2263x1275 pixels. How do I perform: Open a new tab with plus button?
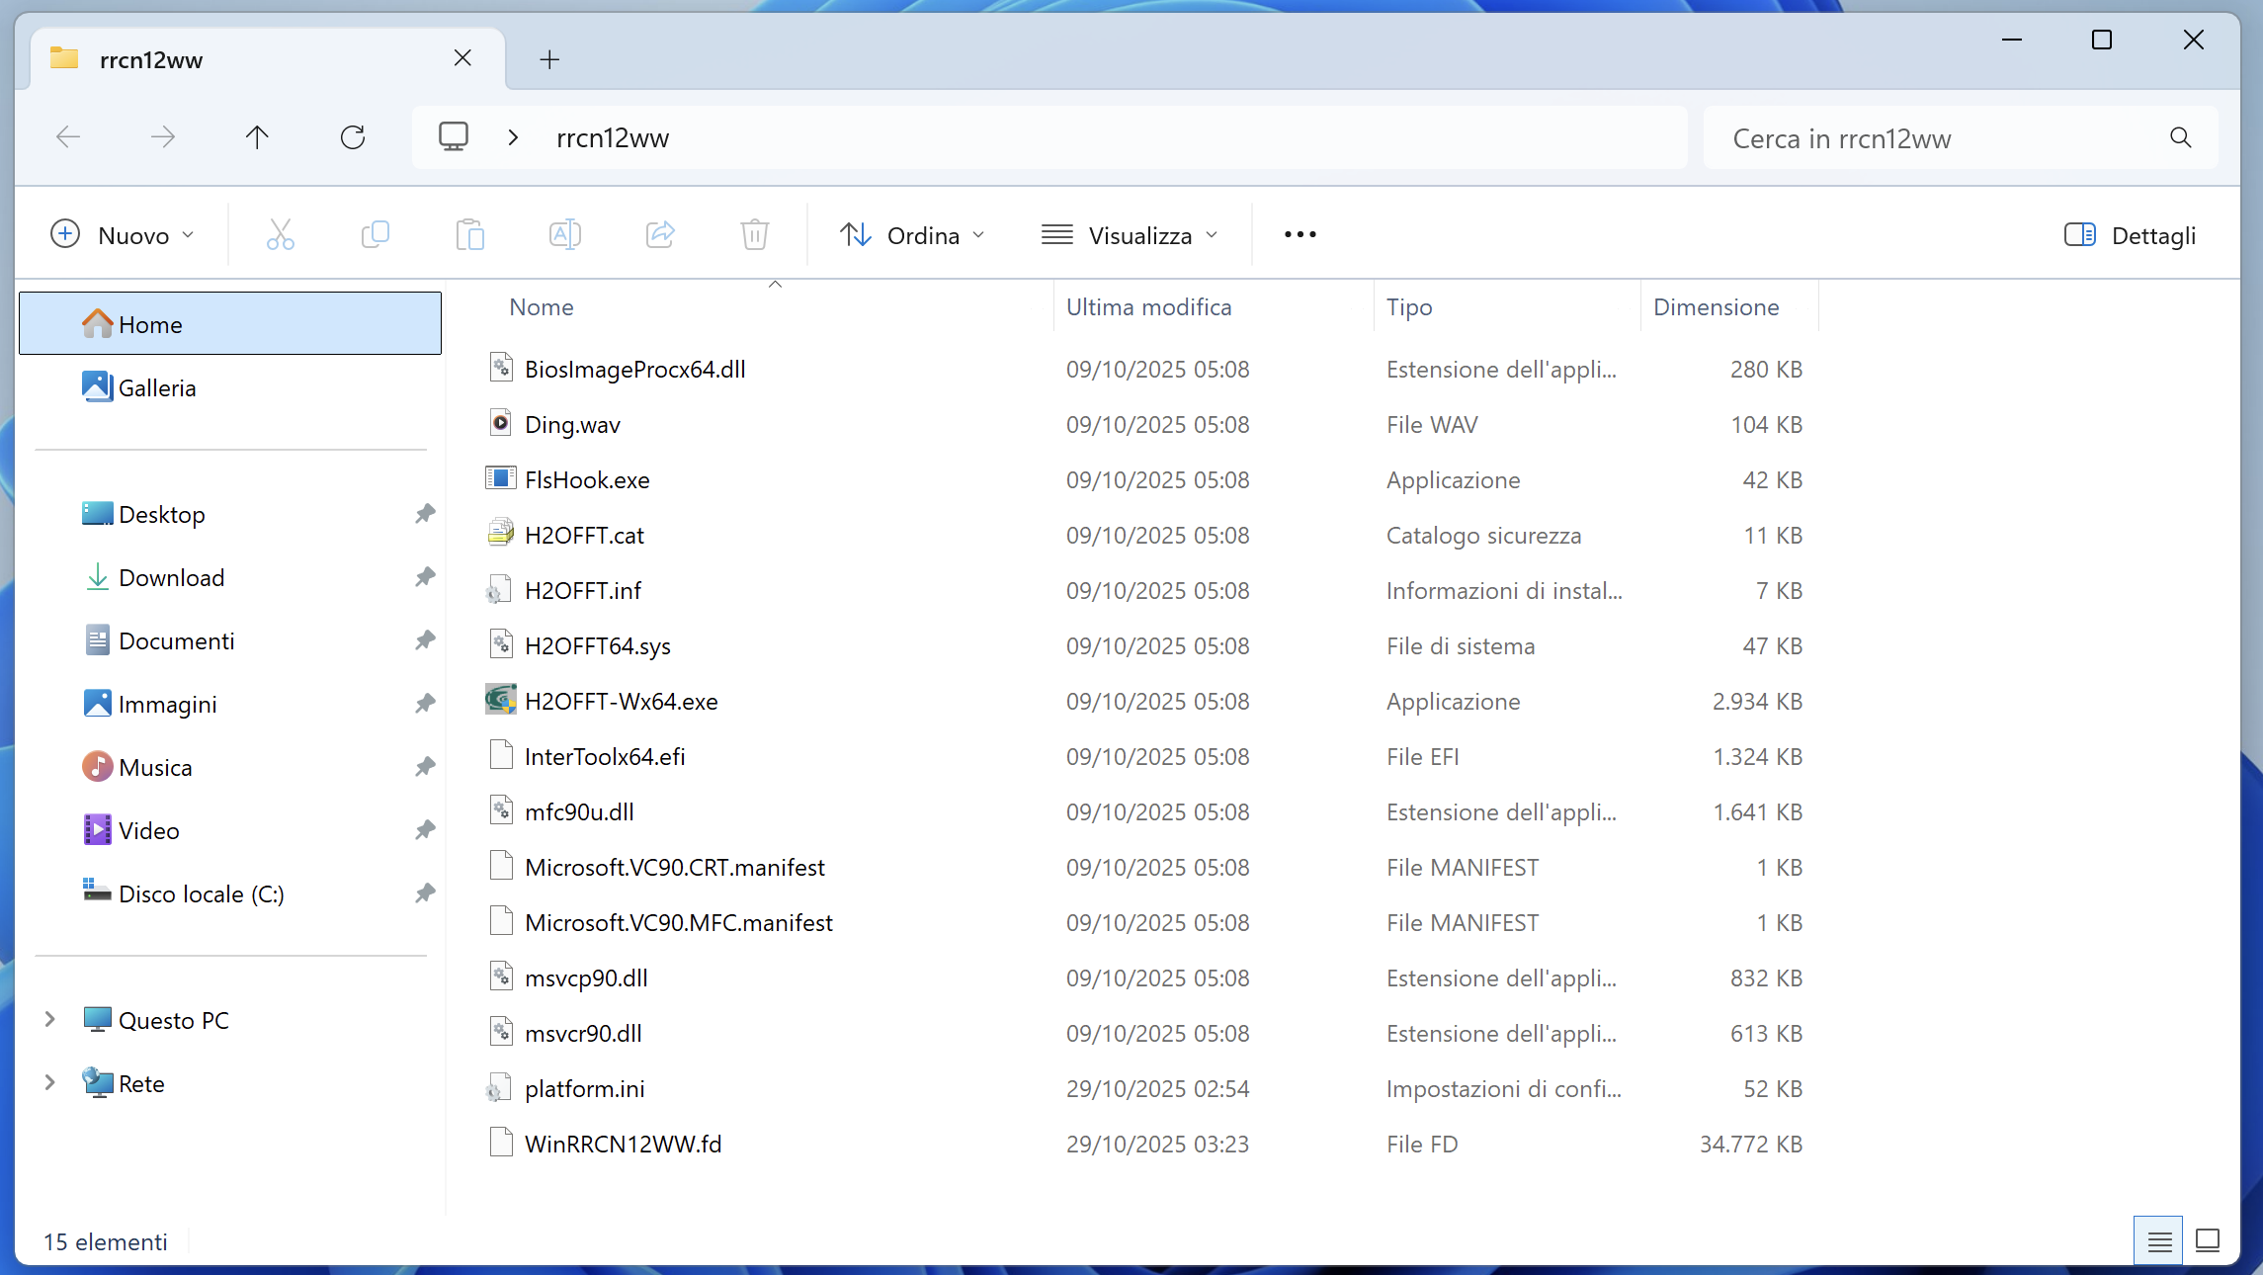[549, 59]
